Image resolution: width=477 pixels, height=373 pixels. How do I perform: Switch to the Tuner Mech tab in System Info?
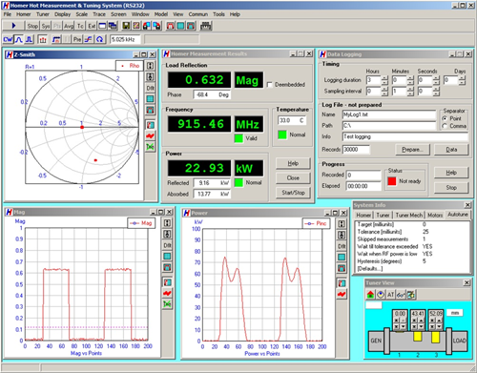(409, 216)
